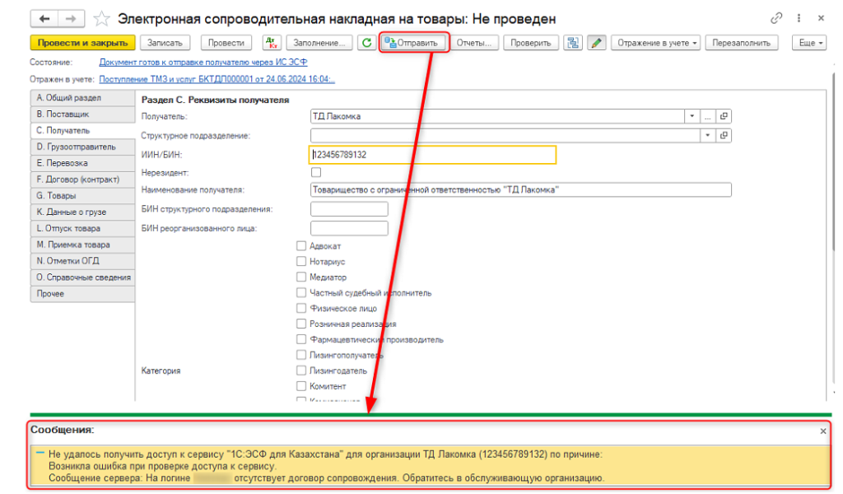Open the Поступление ТМЗ и услуг link

click(x=217, y=79)
